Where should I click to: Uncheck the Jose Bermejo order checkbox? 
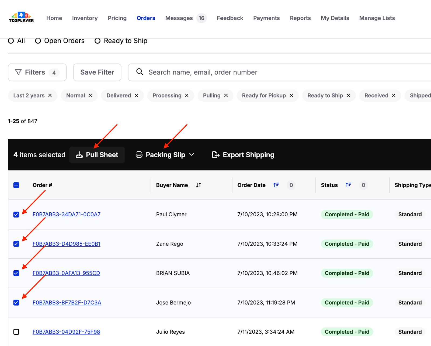point(16,303)
